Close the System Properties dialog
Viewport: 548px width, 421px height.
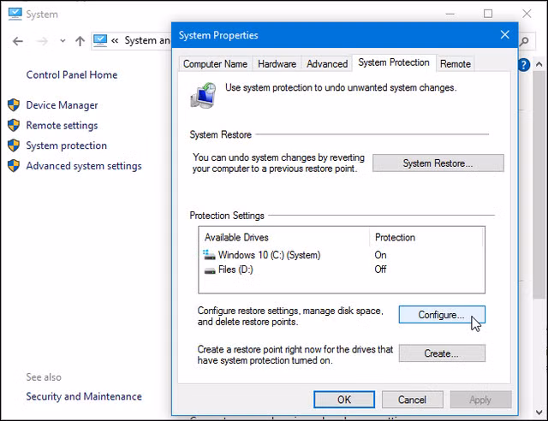pyautogui.click(x=504, y=35)
